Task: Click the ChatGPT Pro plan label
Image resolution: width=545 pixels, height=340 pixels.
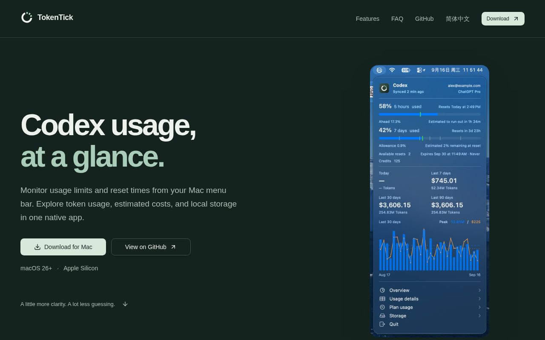Action: 469,92
